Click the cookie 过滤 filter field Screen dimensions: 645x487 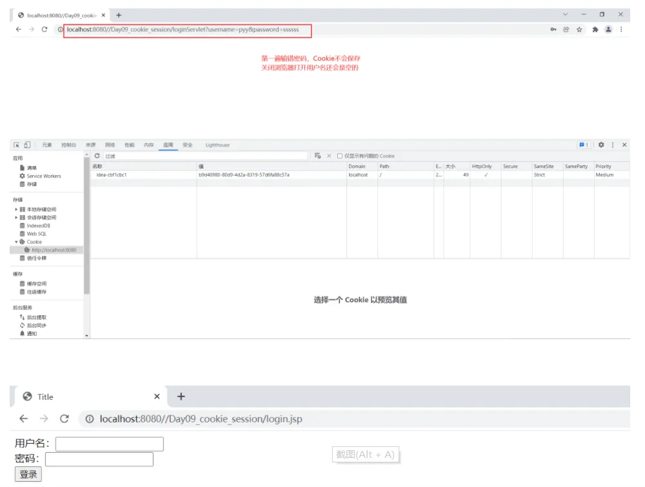[205, 156]
